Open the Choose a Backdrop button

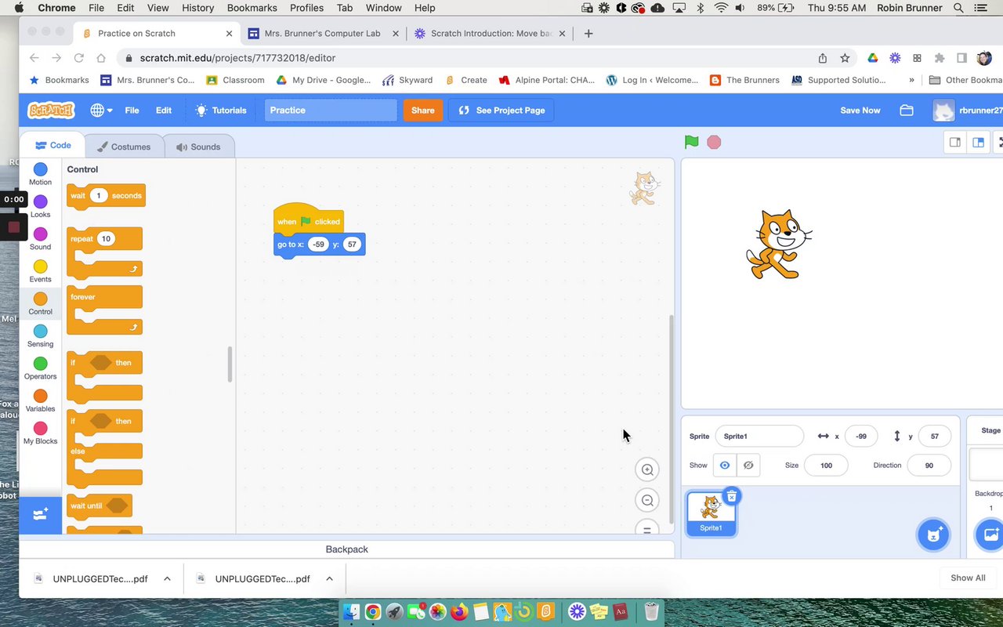click(990, 535)
